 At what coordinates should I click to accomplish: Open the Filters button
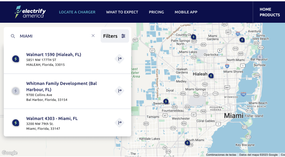[x=115, y=36]
